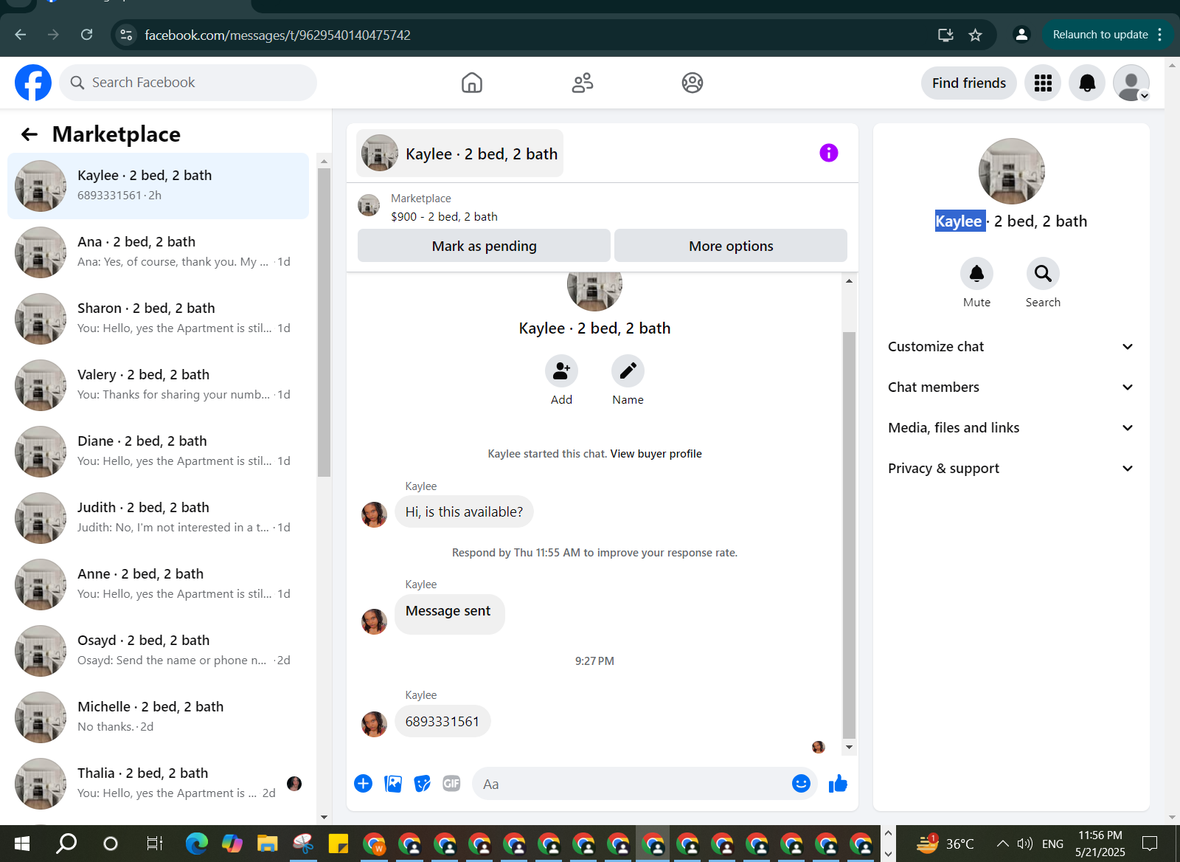Open the Menu grid icon

pos(1043,83)
